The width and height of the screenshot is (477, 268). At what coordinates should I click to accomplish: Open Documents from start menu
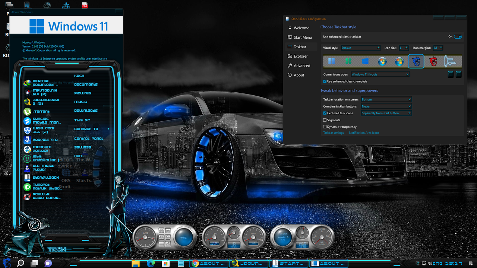(x=86, y=84)
